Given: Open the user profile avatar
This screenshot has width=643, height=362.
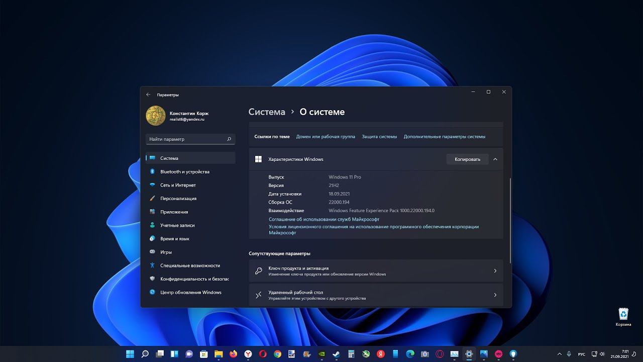Looking at the screenshot, I should click(156, 116).
